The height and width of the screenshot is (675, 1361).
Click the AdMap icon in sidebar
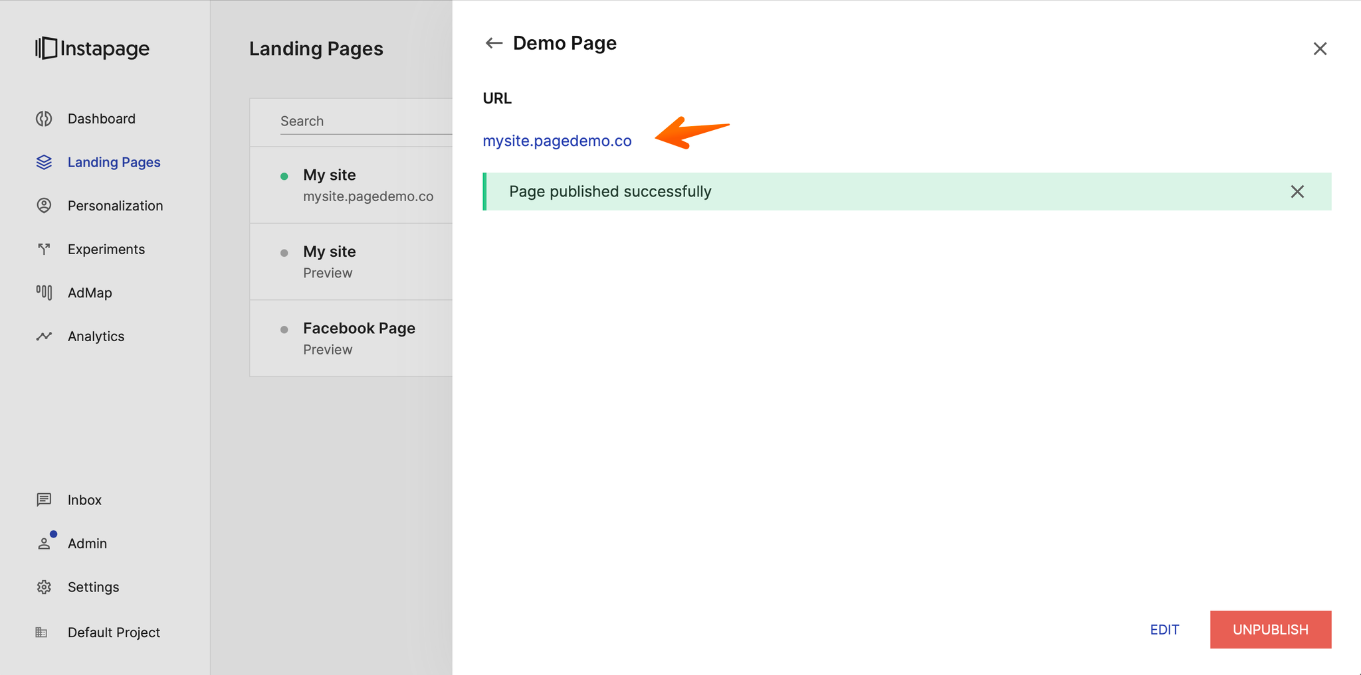(44, 293)
